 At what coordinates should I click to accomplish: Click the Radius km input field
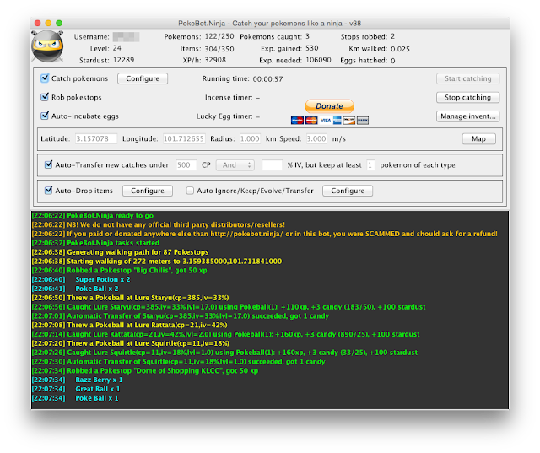(250, 138)
